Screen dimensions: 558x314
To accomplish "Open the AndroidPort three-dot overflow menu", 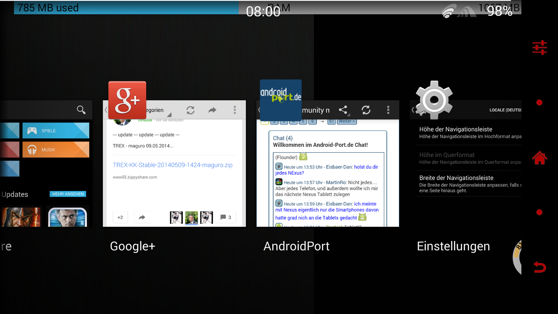I will 388,110.
